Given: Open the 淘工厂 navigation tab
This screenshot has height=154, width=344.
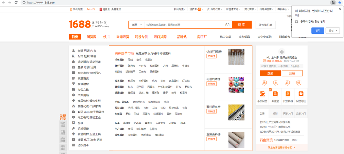Looking at the screenshot, I should (202, 37).
